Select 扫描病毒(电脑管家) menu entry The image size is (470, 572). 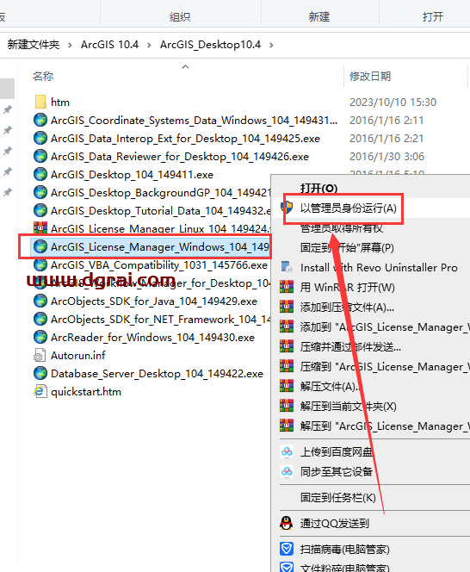344,549
